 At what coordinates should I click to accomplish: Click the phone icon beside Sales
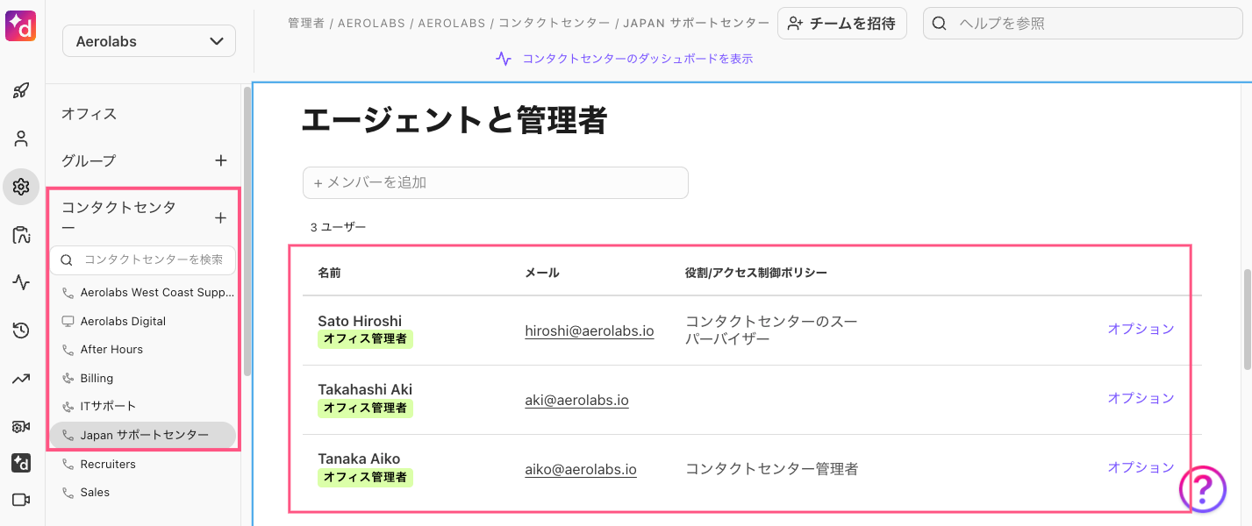(68, 493)
